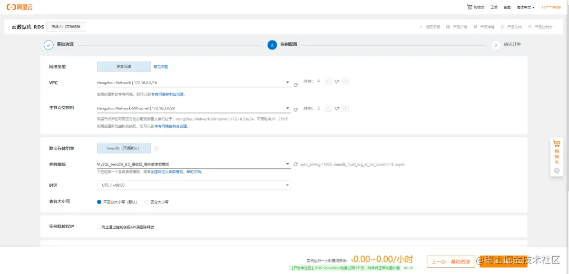Refresh the 参数模板 list

(296, 164)
